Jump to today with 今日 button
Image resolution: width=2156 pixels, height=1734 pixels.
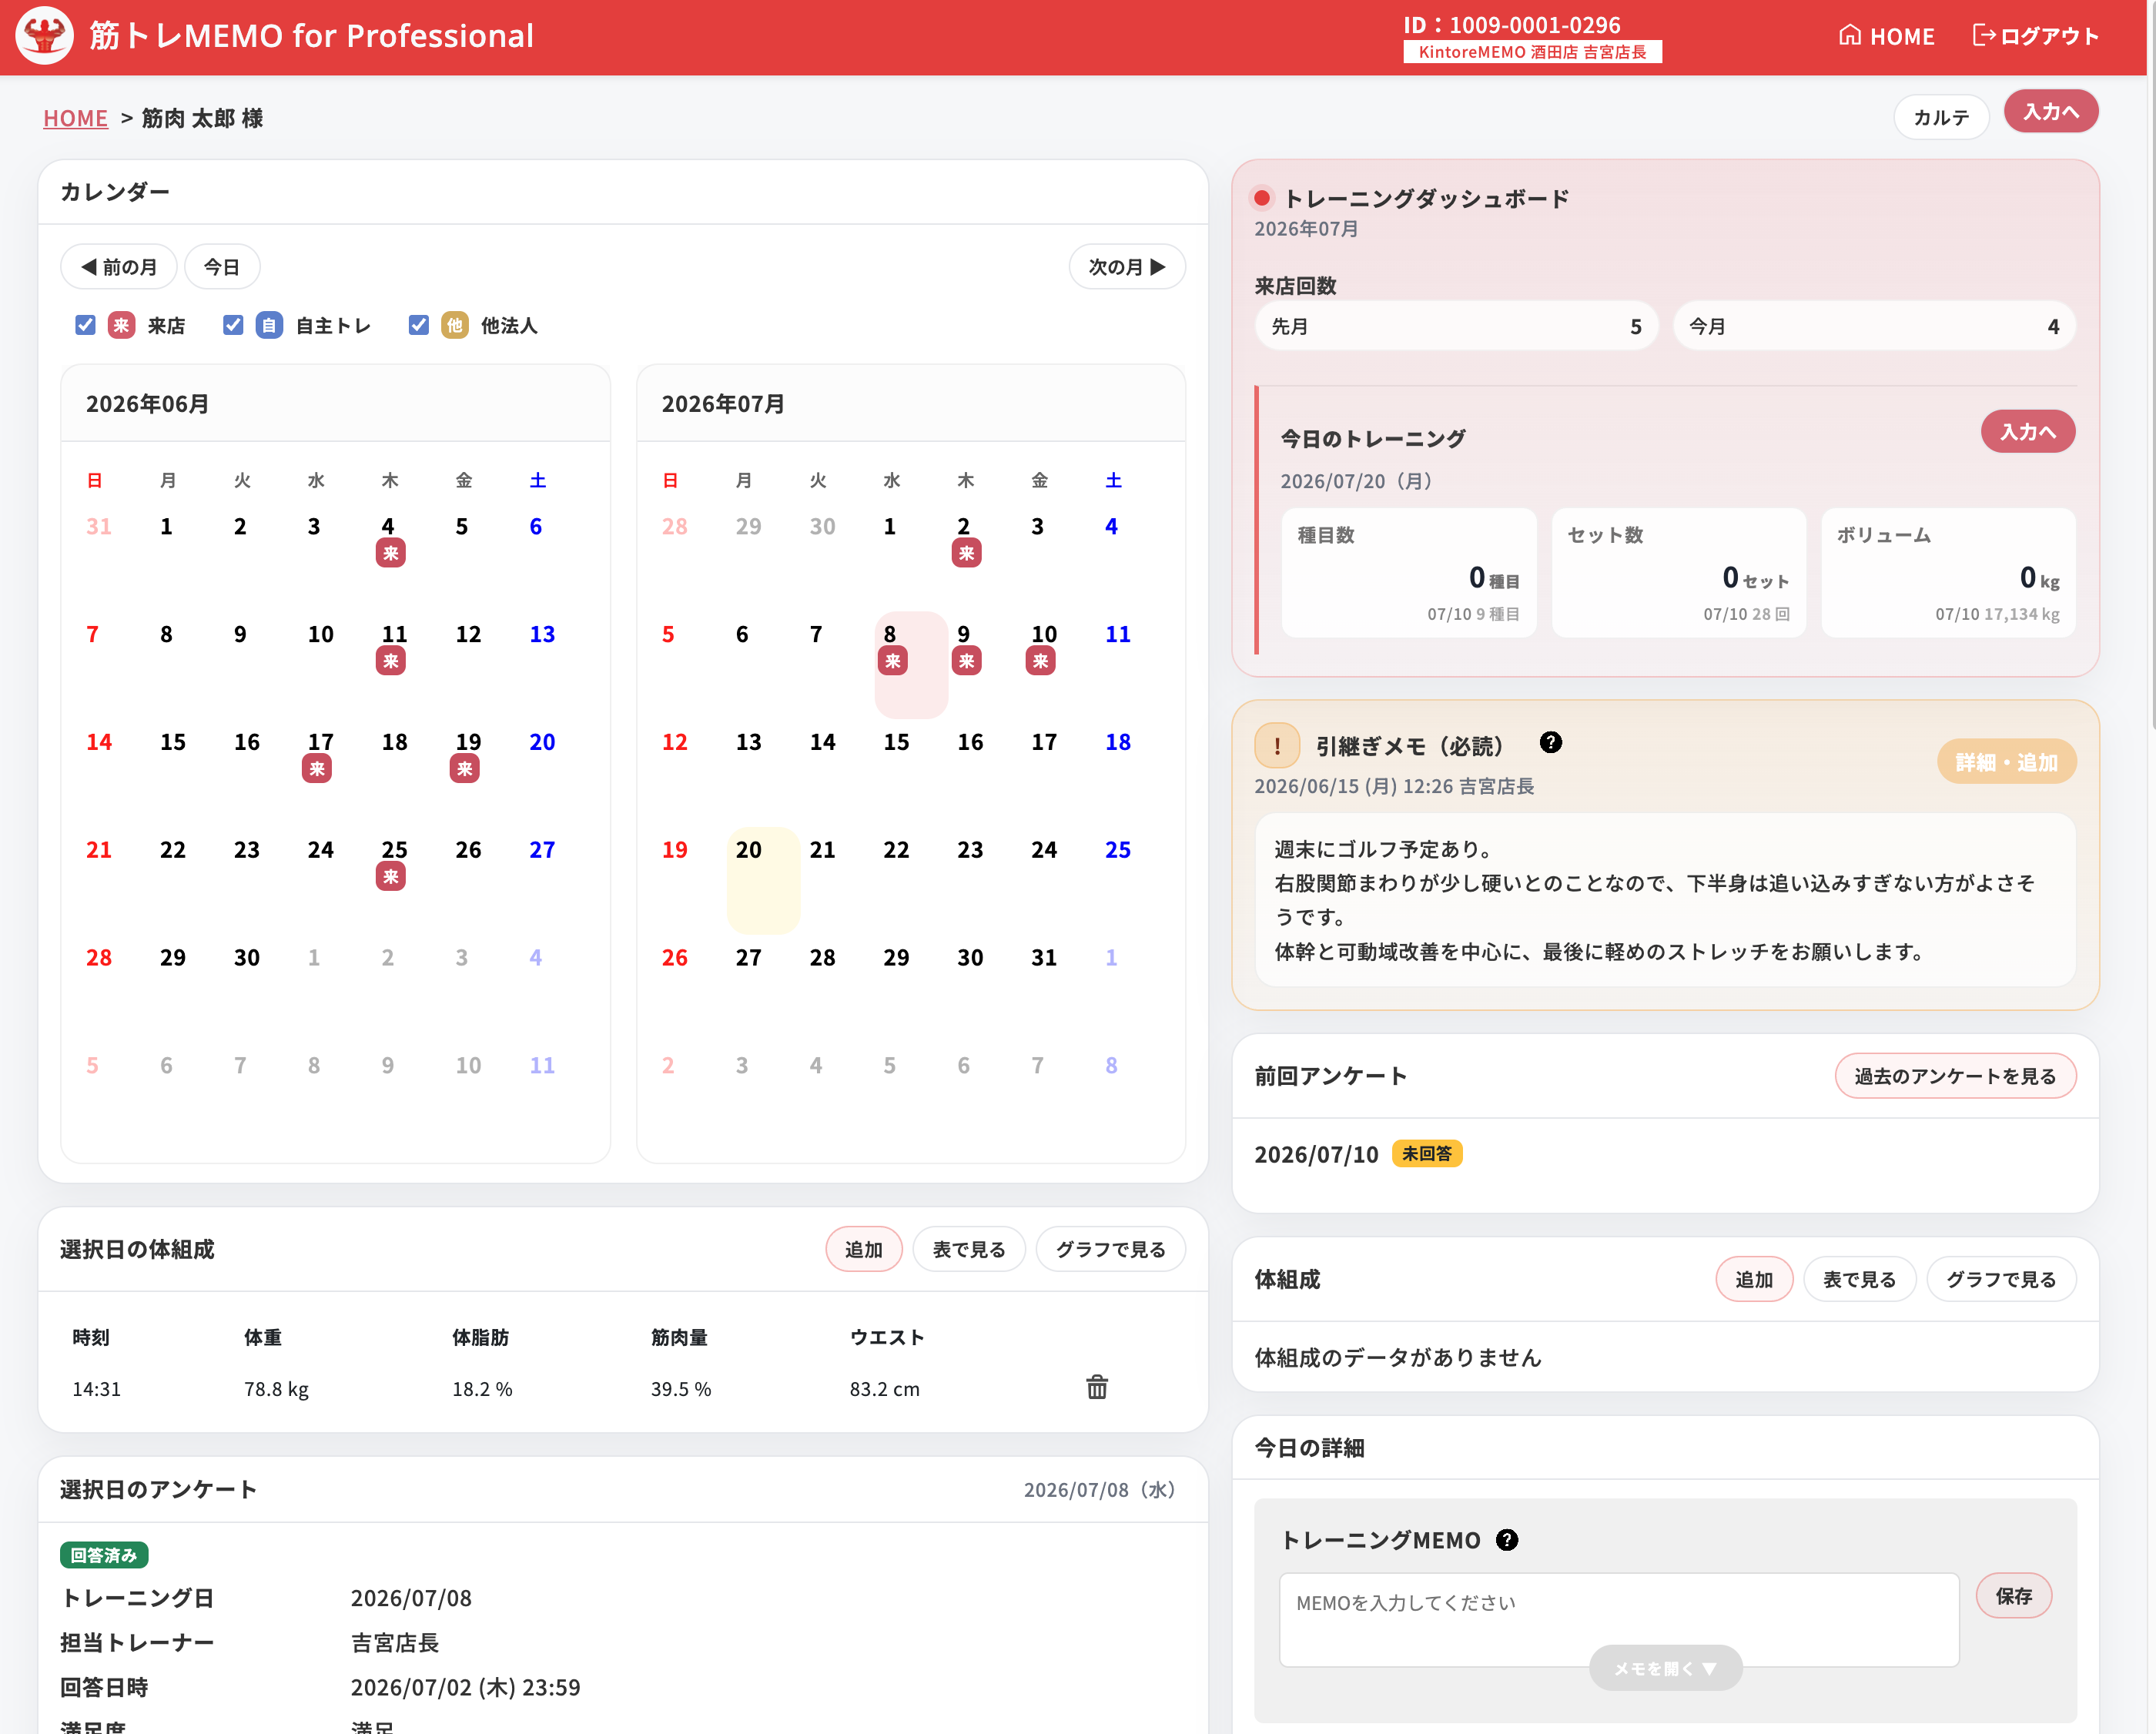222,267
